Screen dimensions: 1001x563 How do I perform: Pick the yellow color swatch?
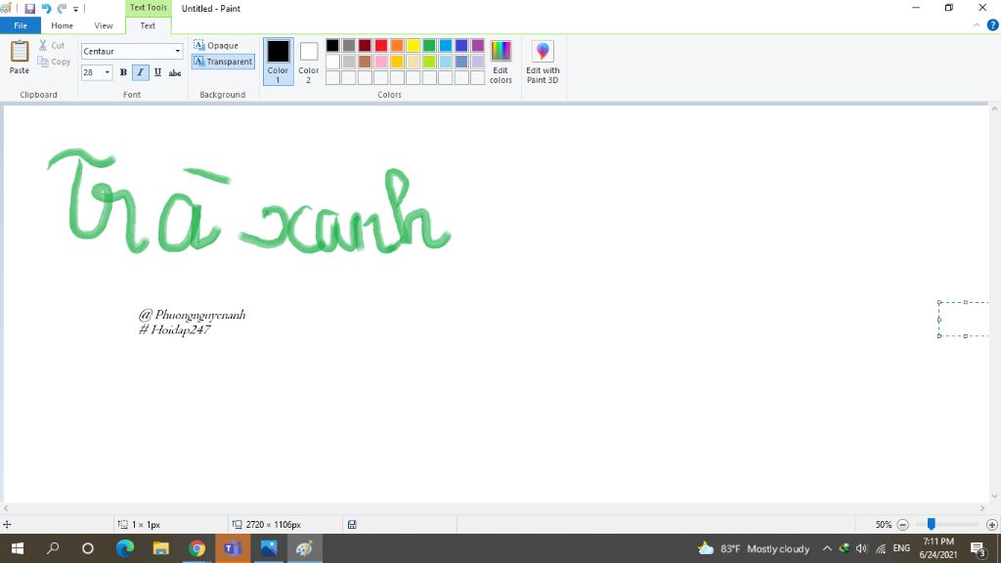pyautogui.click(x=413, y=45)
